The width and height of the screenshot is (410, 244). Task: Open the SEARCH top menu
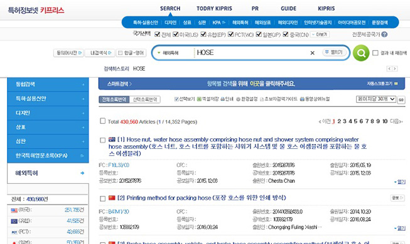170,9
